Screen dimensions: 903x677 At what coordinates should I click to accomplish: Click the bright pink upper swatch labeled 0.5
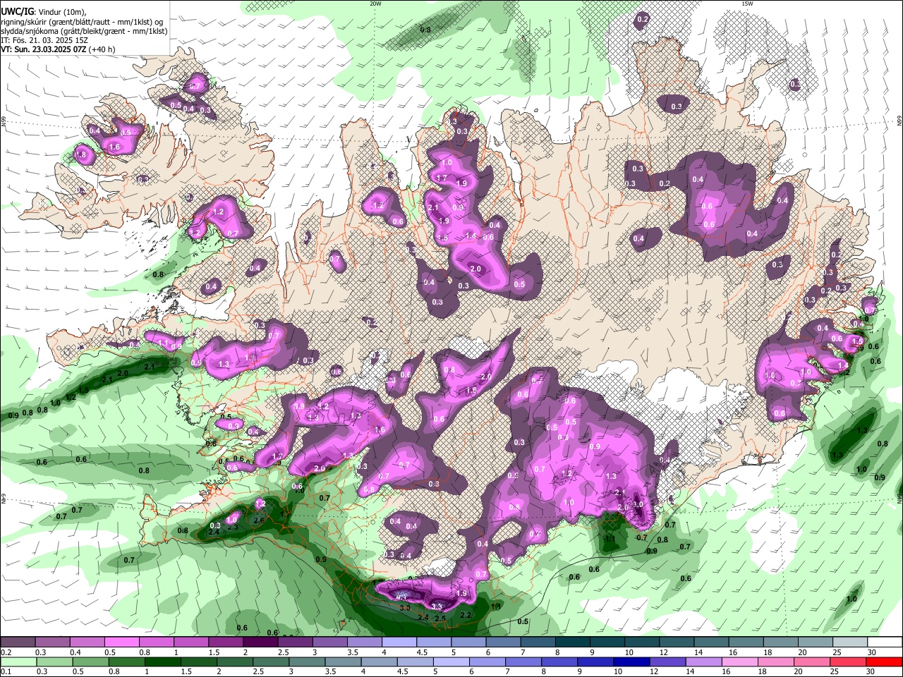[x=121, y=642]
